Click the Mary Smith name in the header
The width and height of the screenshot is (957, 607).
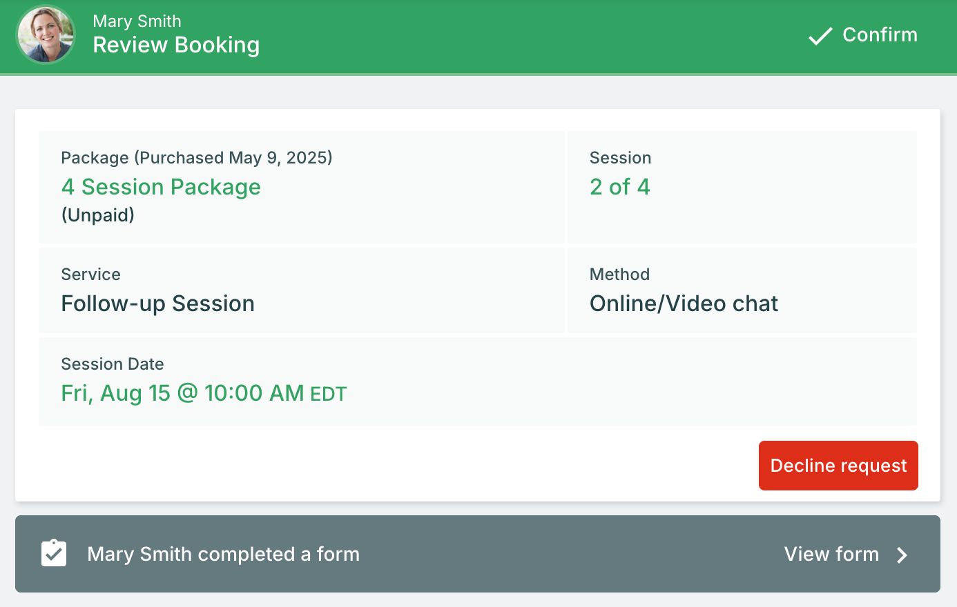137,21
